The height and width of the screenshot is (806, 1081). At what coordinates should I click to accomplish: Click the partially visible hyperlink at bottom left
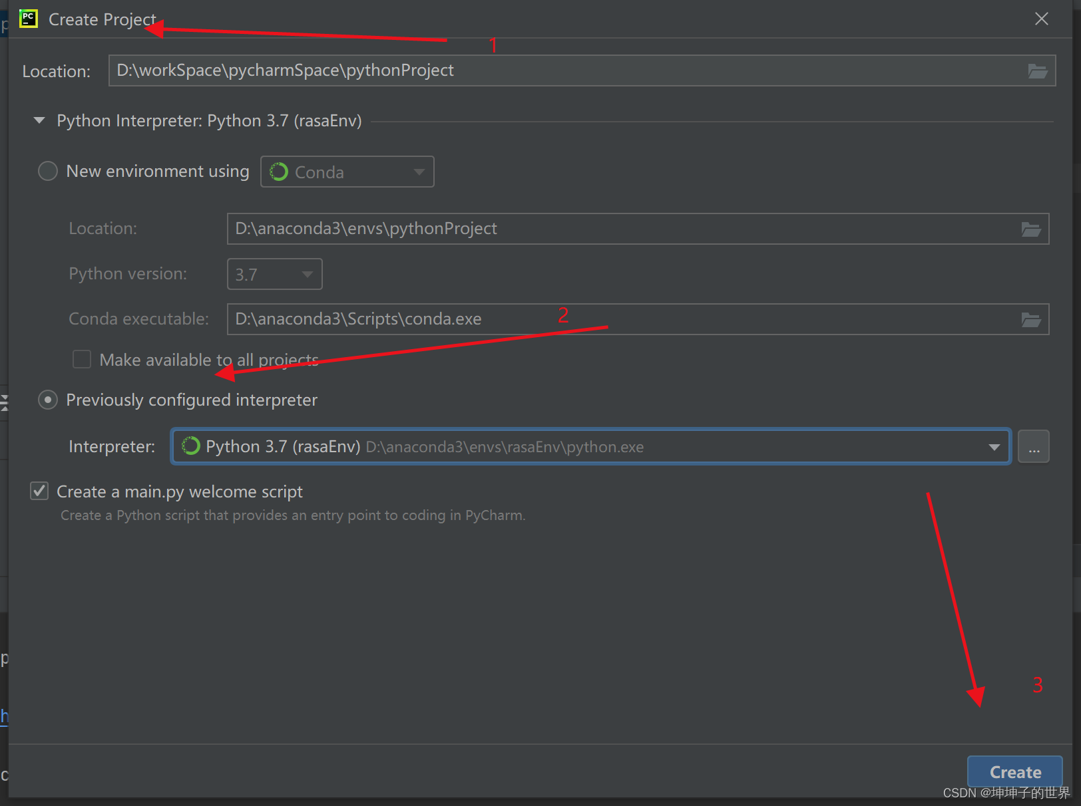tap(5, 716)
